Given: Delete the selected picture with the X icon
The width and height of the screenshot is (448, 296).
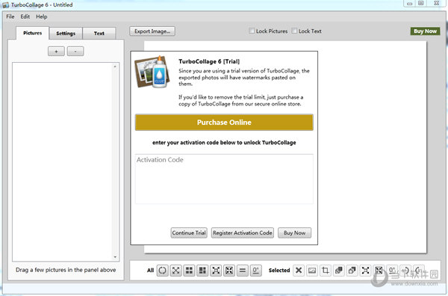Looking at the screenshot, I should tap(299, 271).
